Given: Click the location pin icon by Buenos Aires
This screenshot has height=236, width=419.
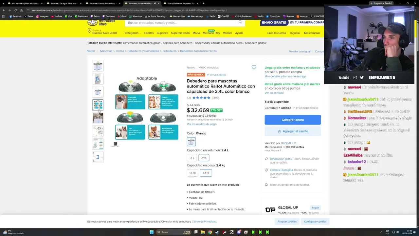Looking at the screenshot, I should (89, 30).
